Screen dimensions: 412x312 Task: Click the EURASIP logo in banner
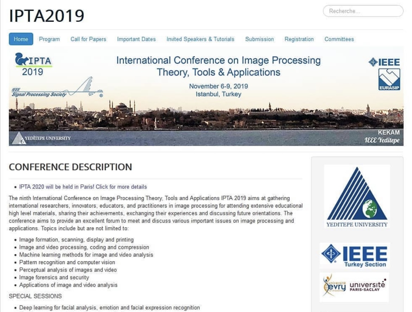pyautogui.click(x=389, y=79)
